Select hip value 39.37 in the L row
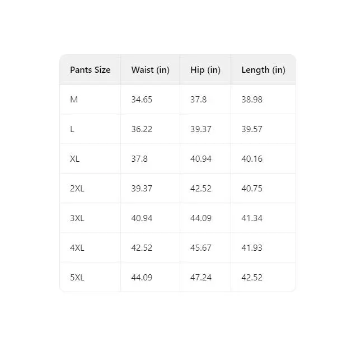This screenshot has height=342, width=342. click(x=200, y=129)
